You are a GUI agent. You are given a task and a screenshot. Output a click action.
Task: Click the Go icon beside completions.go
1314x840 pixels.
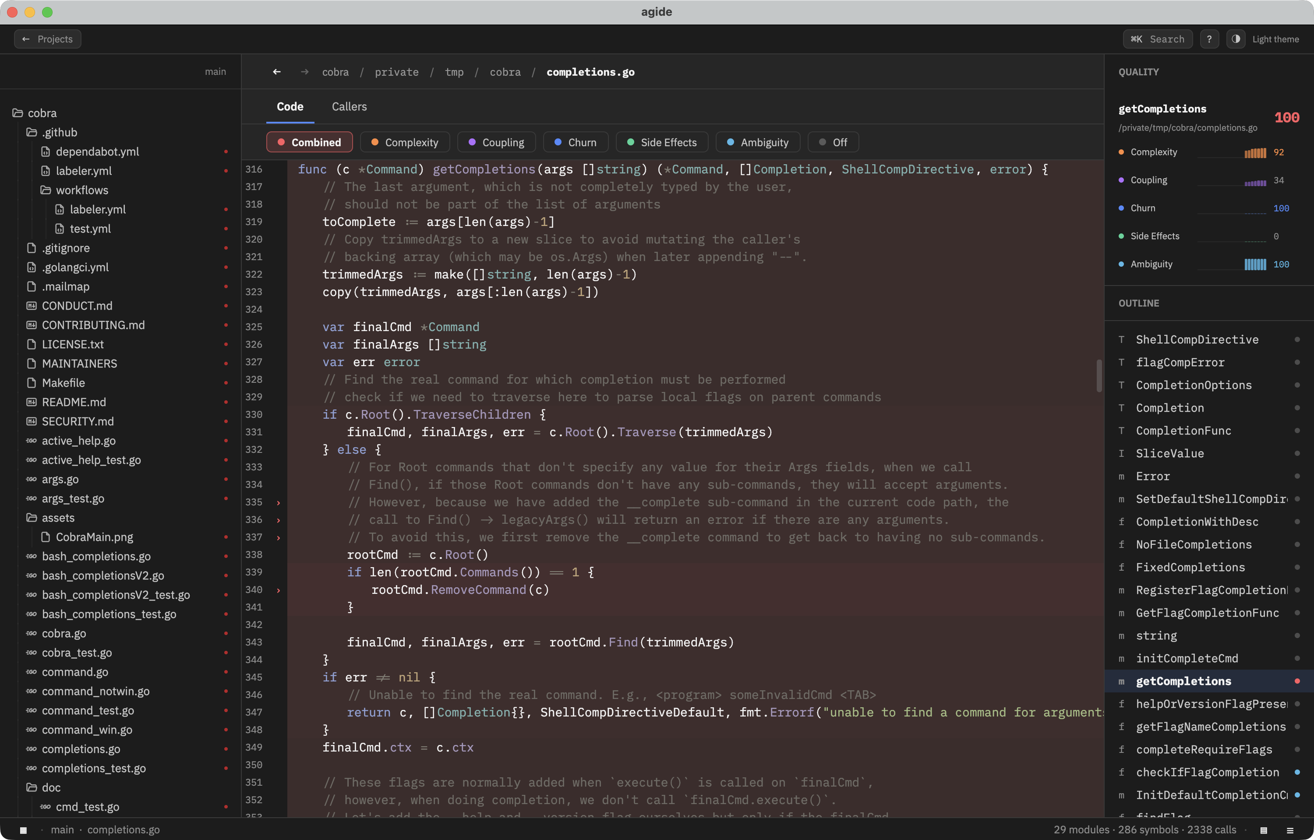tap(32, 749)
